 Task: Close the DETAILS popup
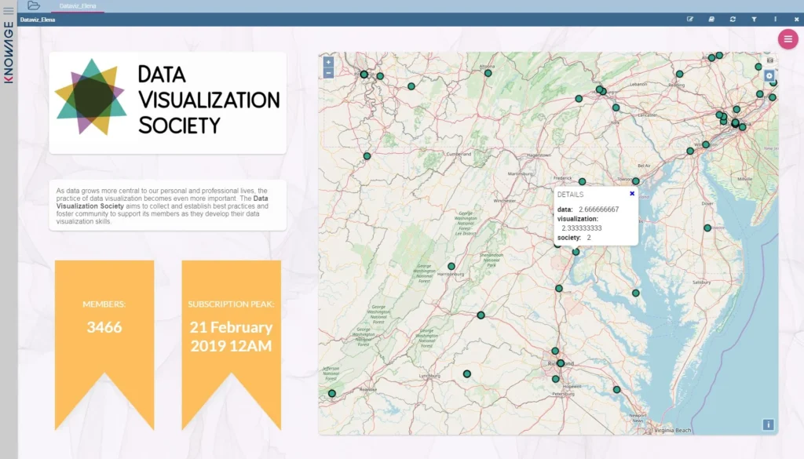632,193
